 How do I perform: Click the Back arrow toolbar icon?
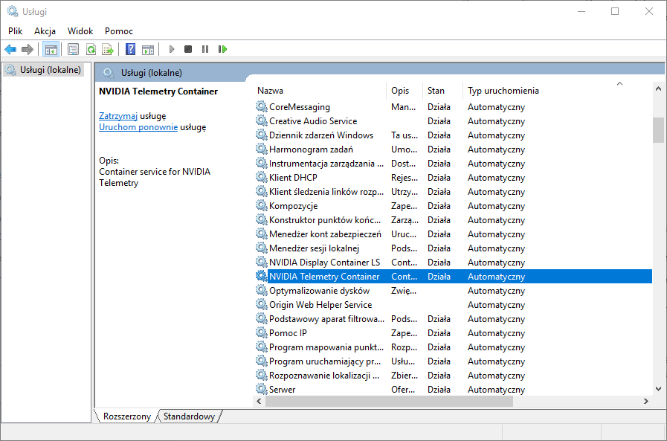[10, 49]
